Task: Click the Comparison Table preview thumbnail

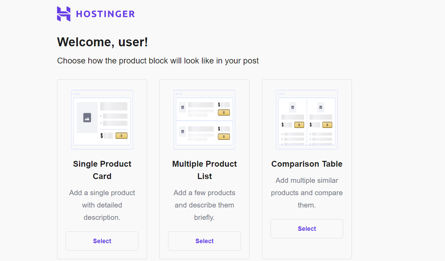Action: 307,119
